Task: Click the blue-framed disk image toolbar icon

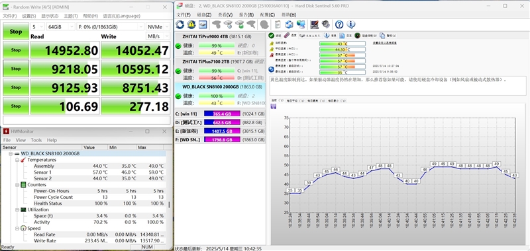Action: click(203, 24)
